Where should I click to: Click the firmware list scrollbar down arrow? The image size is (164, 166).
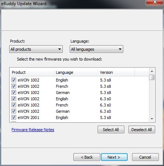(152, 119)
